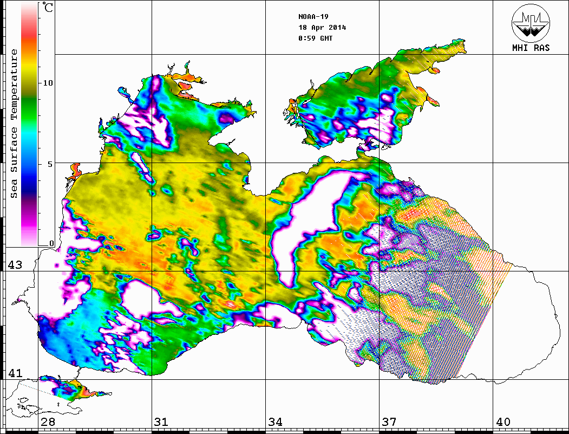Click the 'NOAA-19' satellite label

[x=313, y=16]
